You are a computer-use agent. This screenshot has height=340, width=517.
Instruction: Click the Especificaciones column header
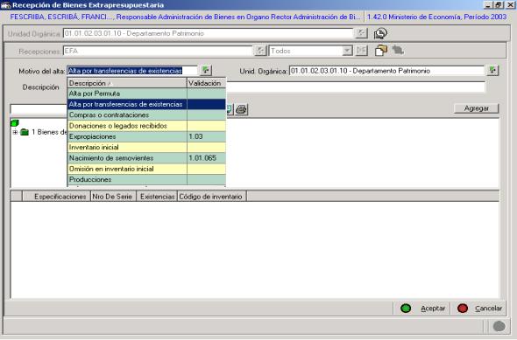pos(57,197)
